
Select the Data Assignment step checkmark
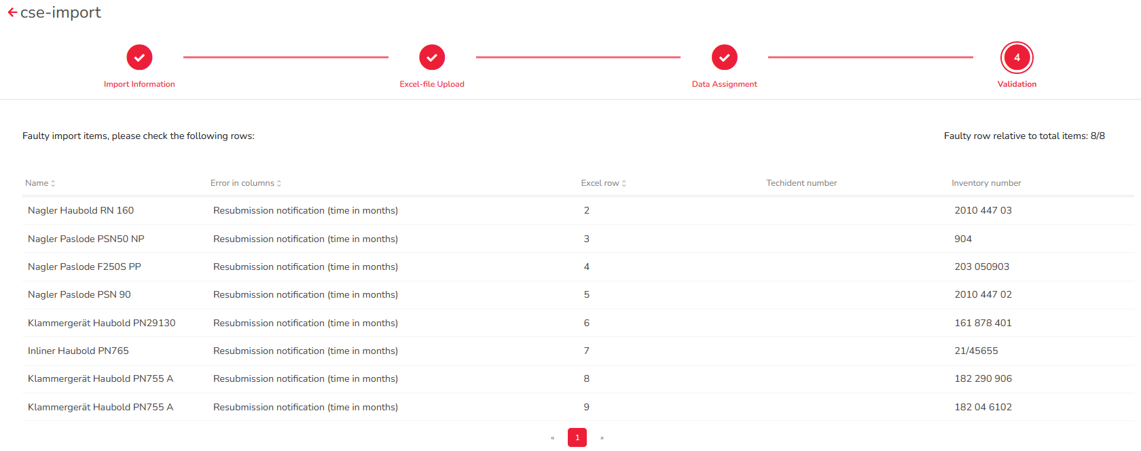[x=724, y=58]
